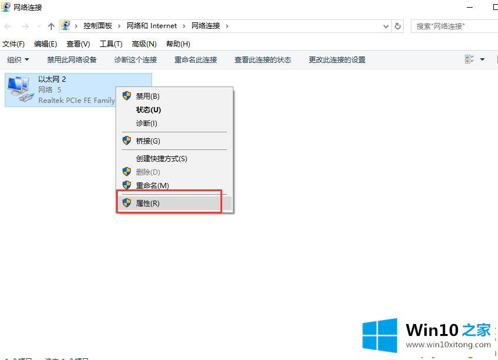Viewport: 498px width, 360px height.
Task: Click the 搜索"网络连接" search box
Action: 454,26
